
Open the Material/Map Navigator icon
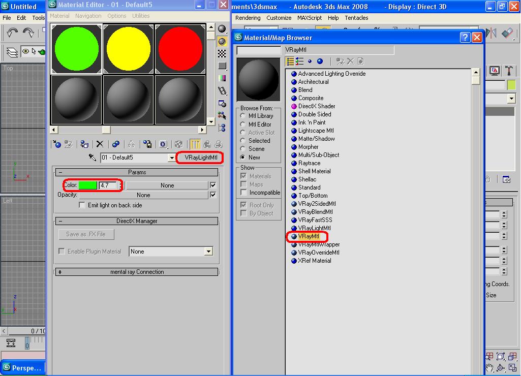pos(222,128)
